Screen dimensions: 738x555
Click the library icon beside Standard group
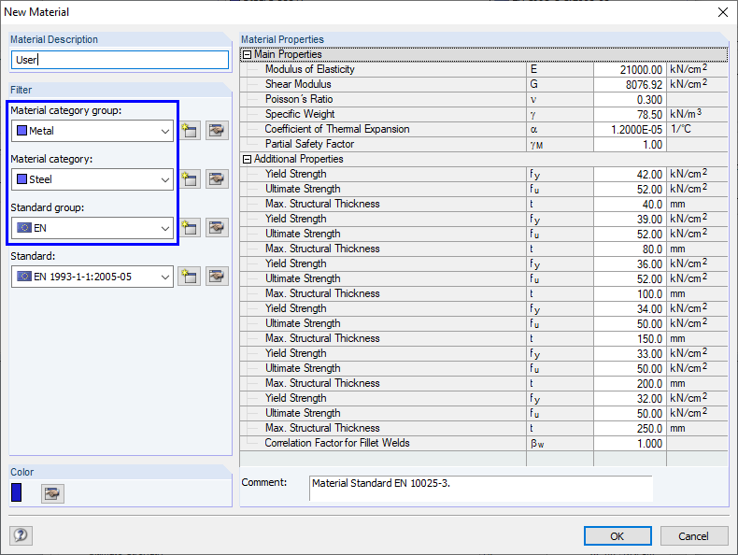217,228
